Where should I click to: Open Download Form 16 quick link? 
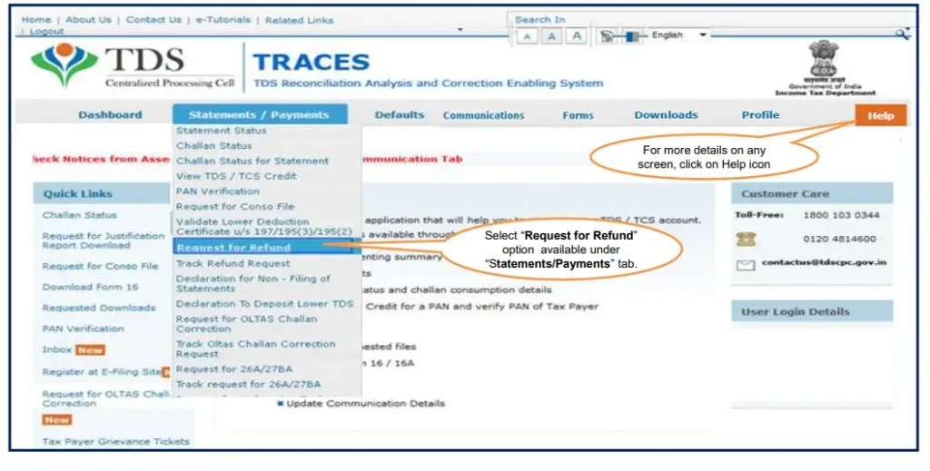pyautogui.click(x=90, y=288)
